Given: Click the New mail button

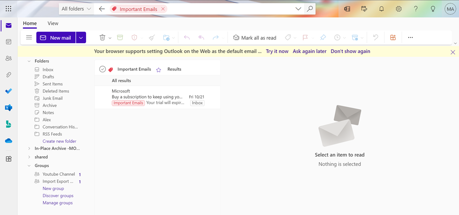Looking at the screenshot, I should pyautogui.click(x=56, y=38).
